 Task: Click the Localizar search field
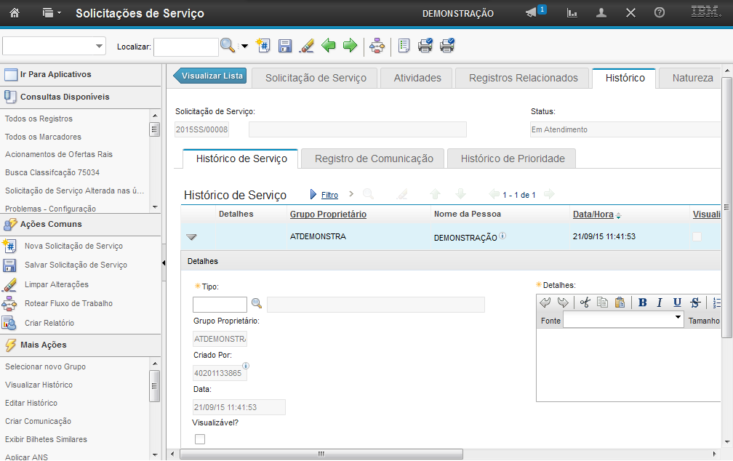(185, 47)
